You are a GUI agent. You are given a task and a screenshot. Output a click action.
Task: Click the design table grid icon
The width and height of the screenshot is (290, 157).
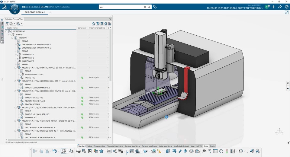coord(215,151)
